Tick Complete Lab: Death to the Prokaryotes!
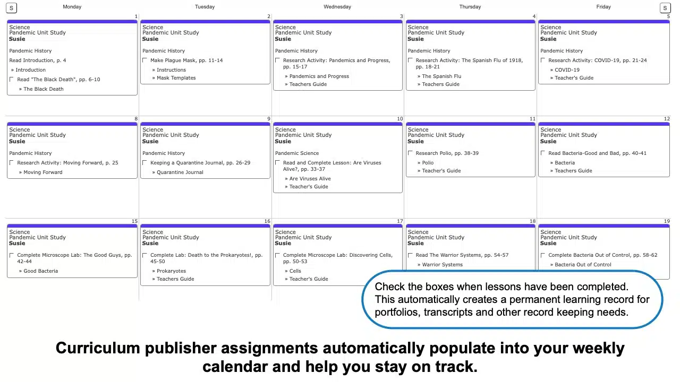Viewport: 680px width, 382px height. 144,255
